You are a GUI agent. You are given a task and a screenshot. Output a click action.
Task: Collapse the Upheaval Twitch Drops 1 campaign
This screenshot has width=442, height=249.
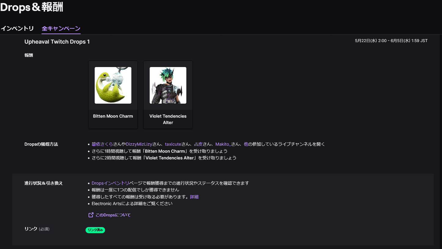coord(57,42)
